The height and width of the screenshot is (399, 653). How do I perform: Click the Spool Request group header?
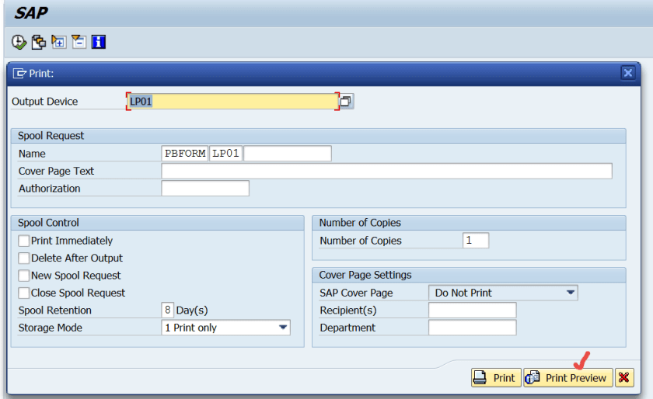pyautogui.click(x=318, y=136)
